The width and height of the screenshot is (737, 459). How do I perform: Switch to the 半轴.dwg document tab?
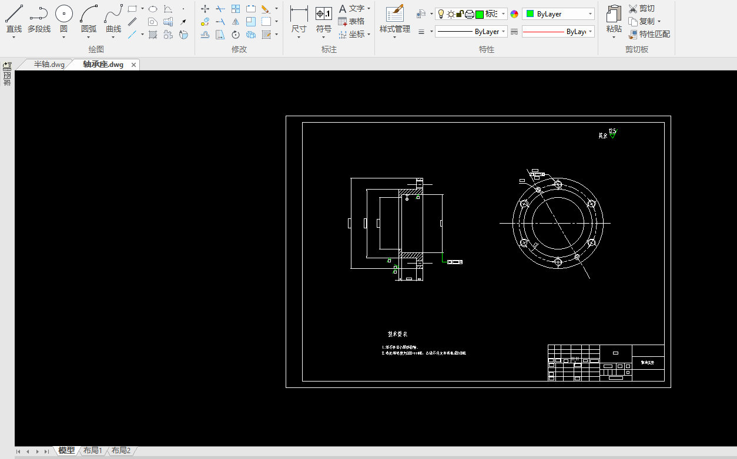tap(49, 65)
